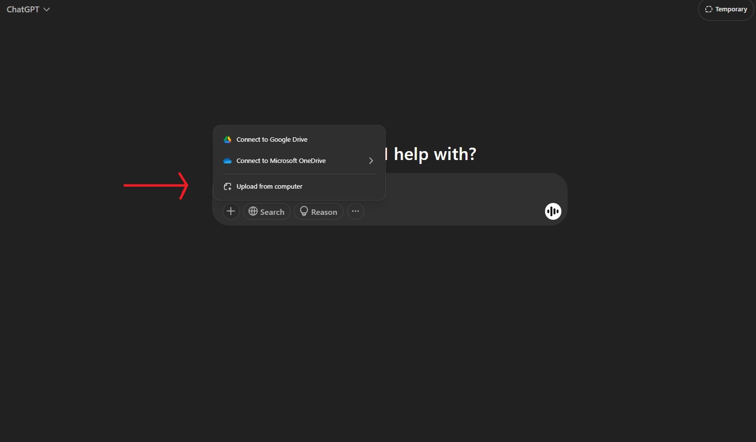The image size is (756, 442).
Task: Select Connect to Microsoft OneDrive
Action: tap(299, 161)
